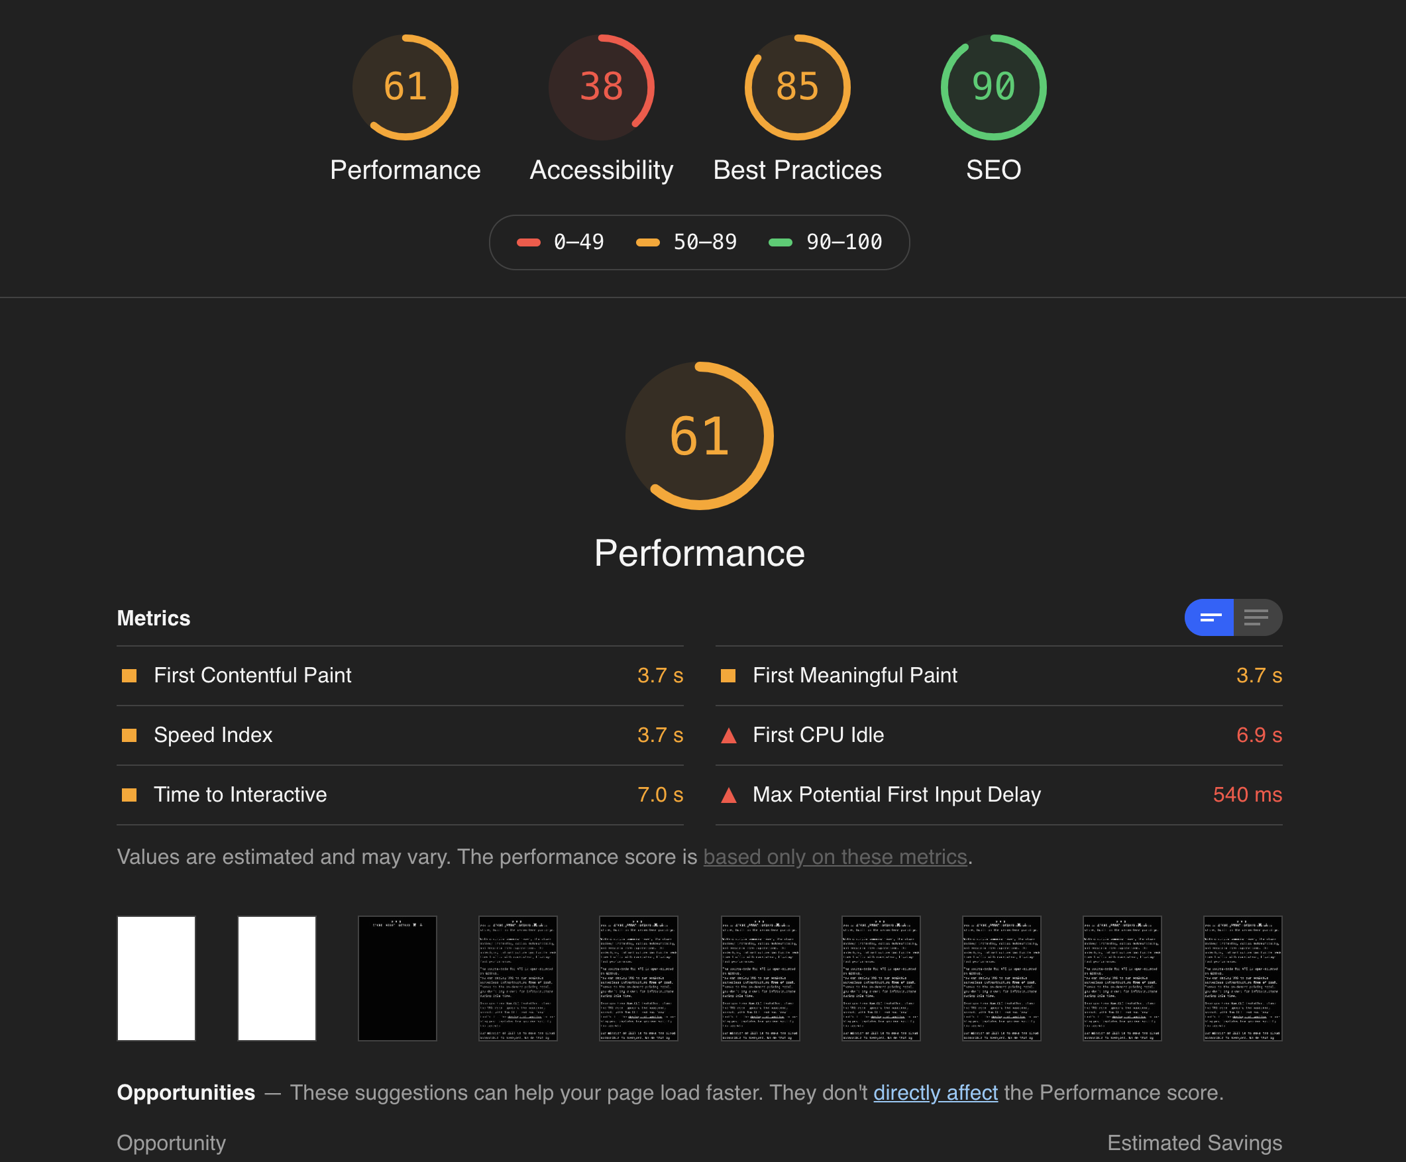Image resolution: width=1406 pixels, height=1162 pixels.
Task: Open the 'based only on these metrics' link
Action: pyautogui.click(x=836, y=857)
